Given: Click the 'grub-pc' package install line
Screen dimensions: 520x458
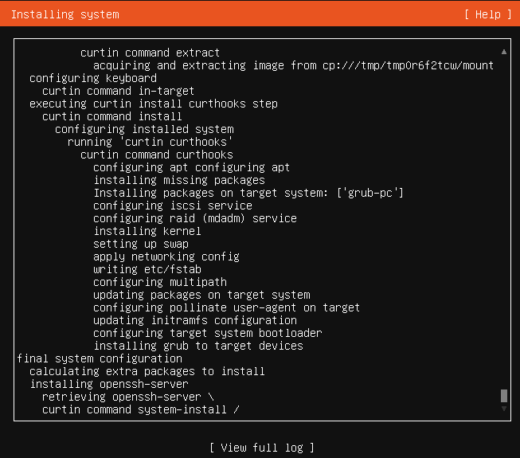Looking at the screenshot, I should (248, 193).
